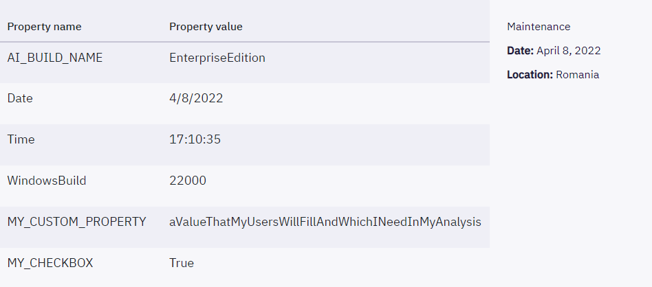Screen dimensions: 652x287
Task: Click the aValueThatMyUsersWillFill value text
Action: (x=325, y=222)
